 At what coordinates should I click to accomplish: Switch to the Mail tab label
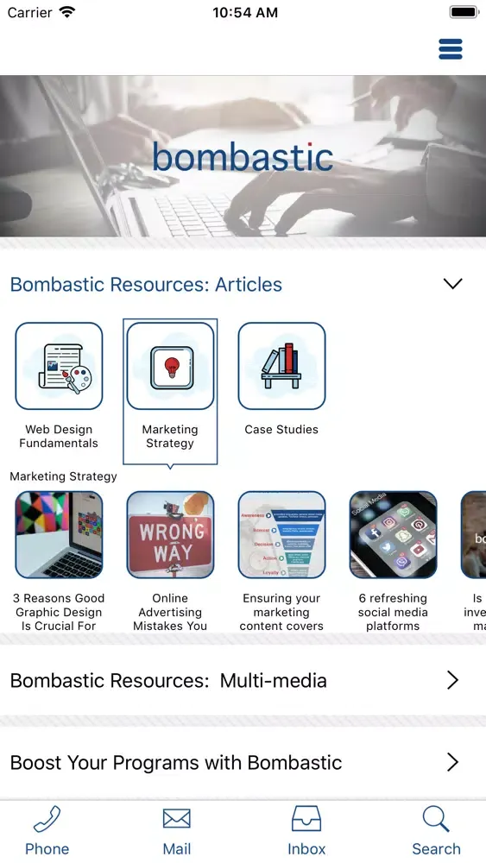click(177, 848)
